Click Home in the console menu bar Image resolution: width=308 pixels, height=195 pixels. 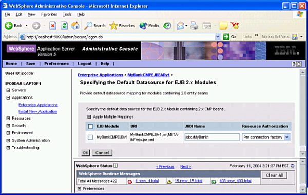point(11,64)
